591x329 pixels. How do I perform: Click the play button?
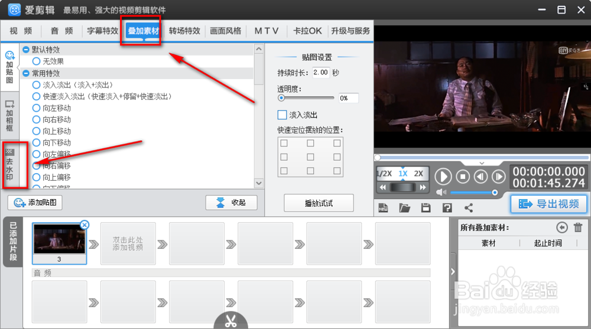(x=443, y=177)
